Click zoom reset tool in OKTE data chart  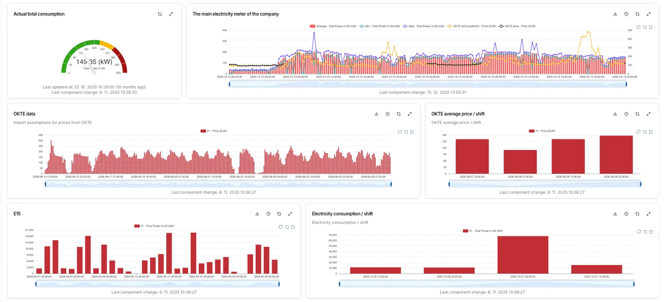(x=412, y=132)
